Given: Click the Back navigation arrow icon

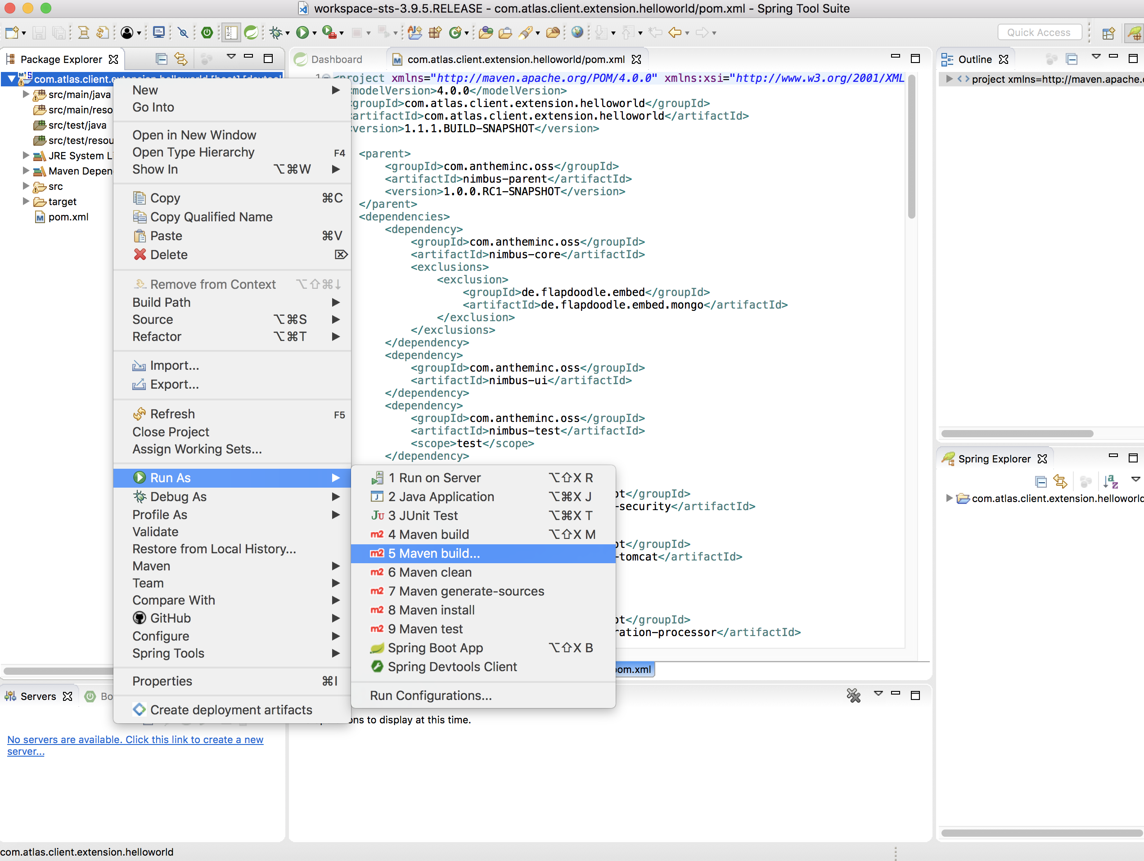Looking at the screenshot, I should pyautogui.click(x=675, y=32).
